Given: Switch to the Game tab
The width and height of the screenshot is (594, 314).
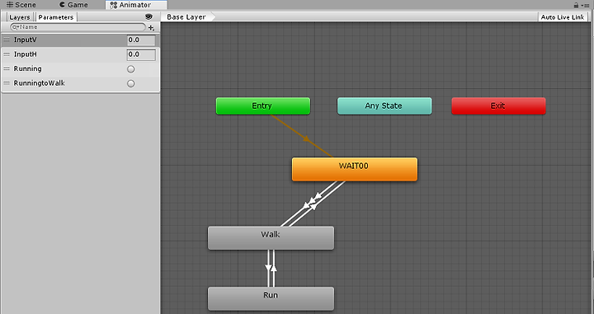Looking at the screenshot, I should [74, 5].
